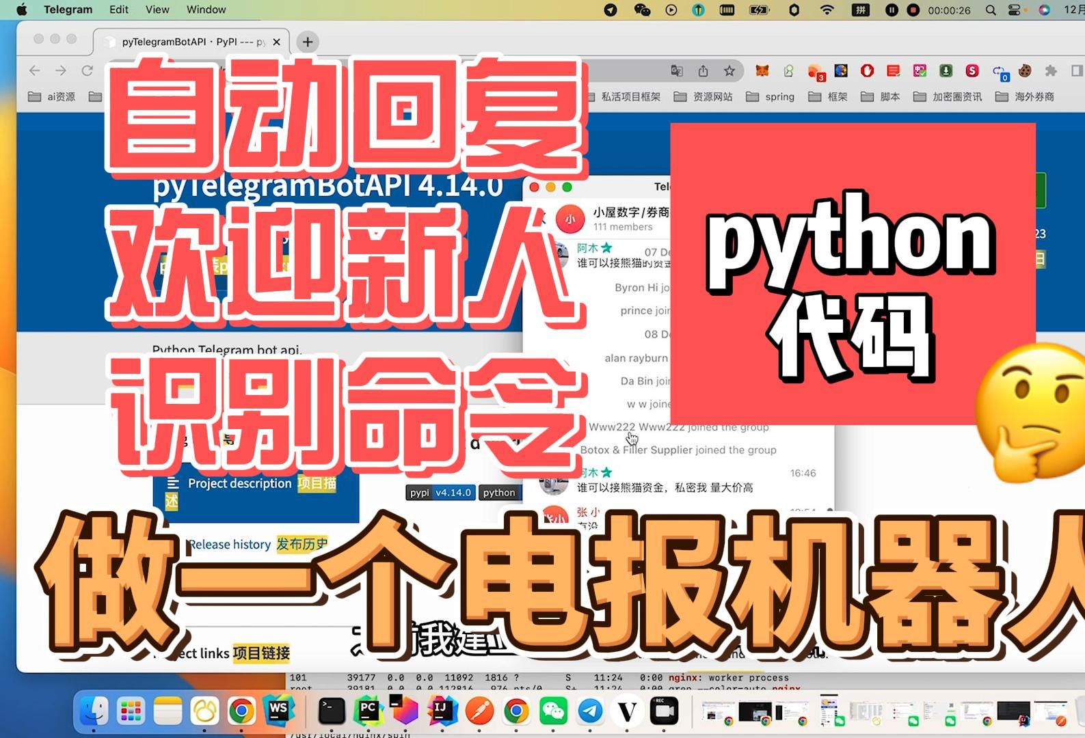
Task: Open the Telegram app menu
Action: 68,10
